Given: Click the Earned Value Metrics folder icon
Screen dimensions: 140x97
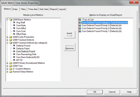Looking at the screenshot, I should [11, 72].
